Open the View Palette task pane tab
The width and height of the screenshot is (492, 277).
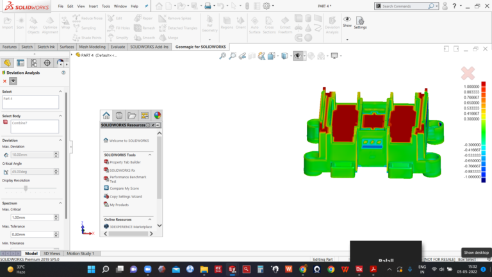[x=145, y=115]
